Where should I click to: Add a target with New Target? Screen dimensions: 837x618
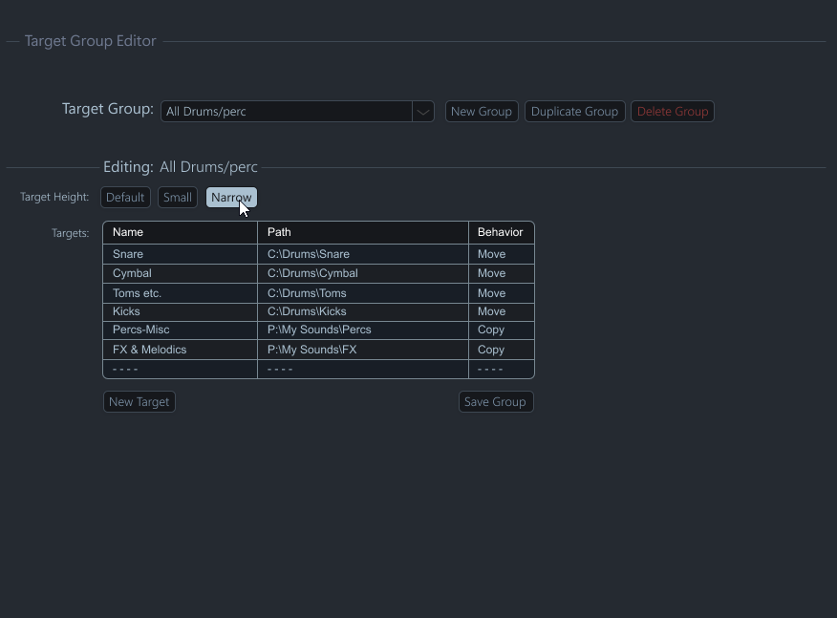click(x=139, y=402)
